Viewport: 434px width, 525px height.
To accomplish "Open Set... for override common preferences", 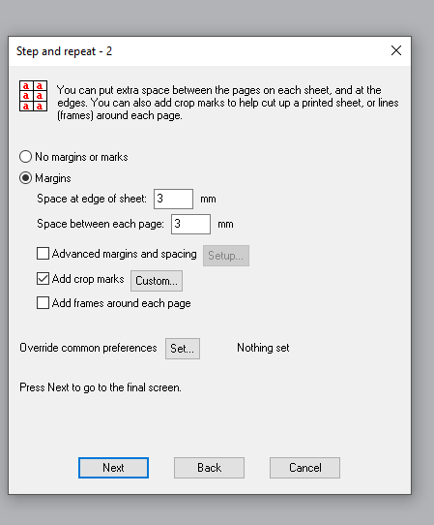I will pos(183,349).
